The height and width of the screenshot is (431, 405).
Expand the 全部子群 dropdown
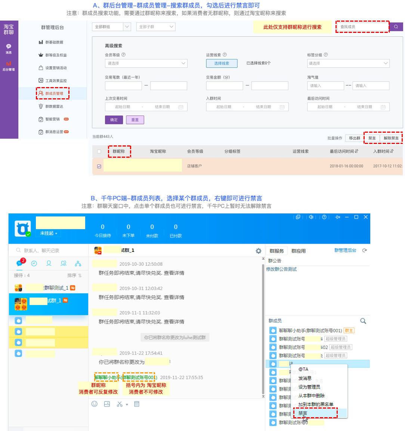[156, 27]
